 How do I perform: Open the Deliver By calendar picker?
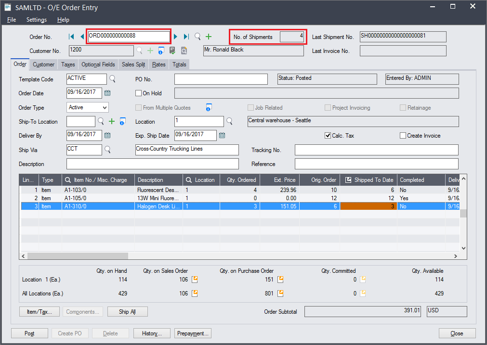107,135
